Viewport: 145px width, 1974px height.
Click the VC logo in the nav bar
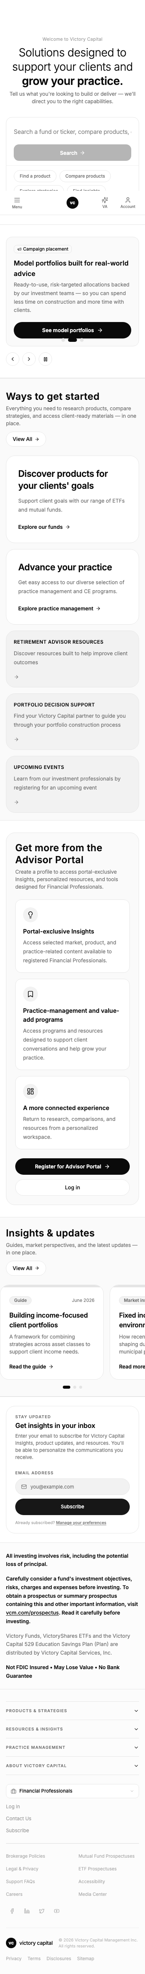[x=72, y=202]
